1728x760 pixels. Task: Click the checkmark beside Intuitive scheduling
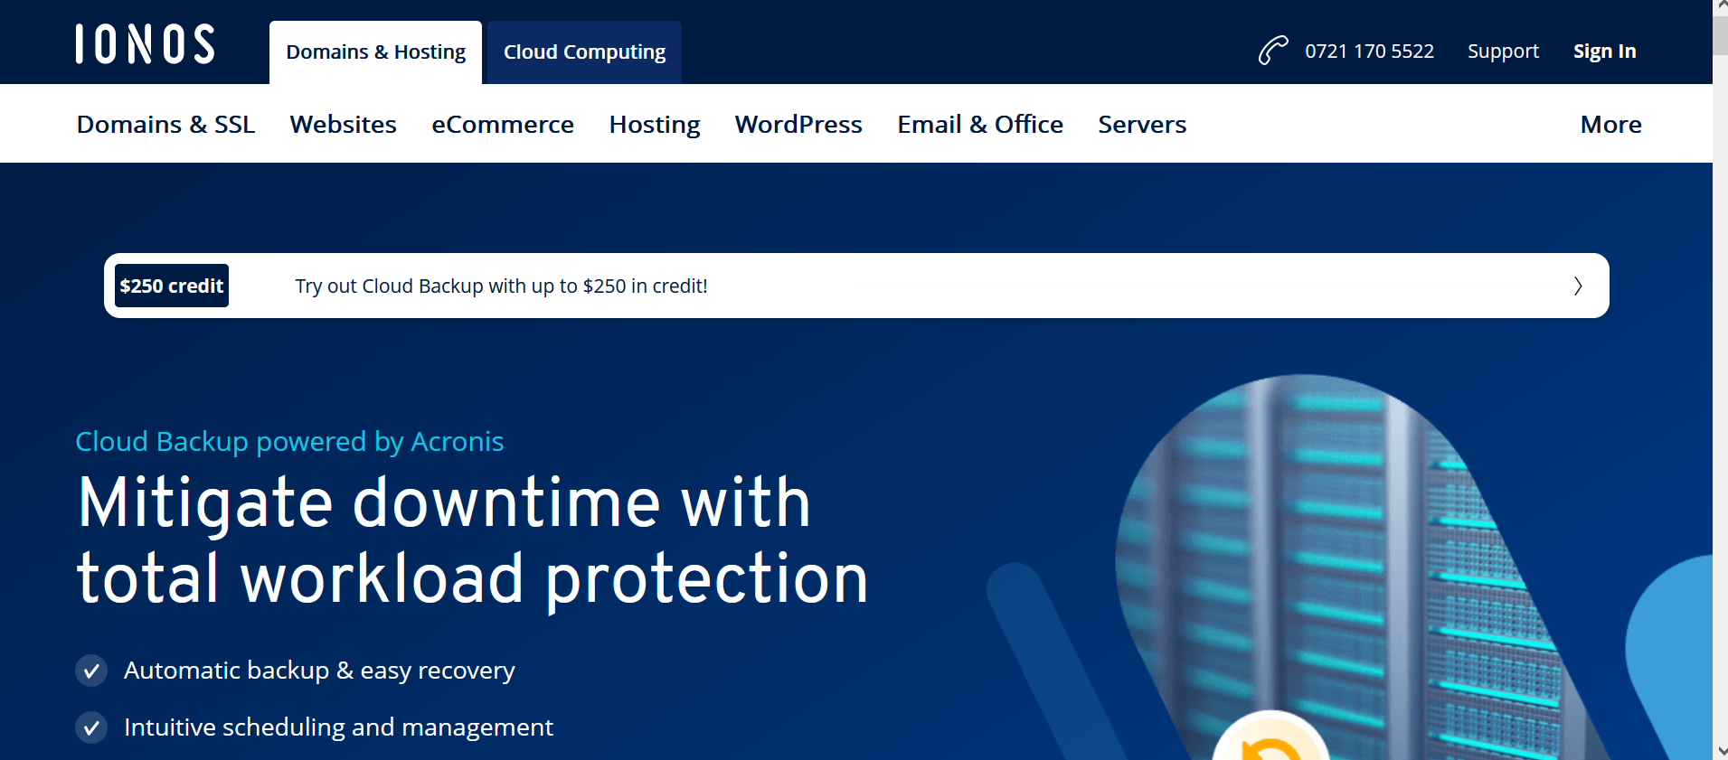(x=91, y=727)
